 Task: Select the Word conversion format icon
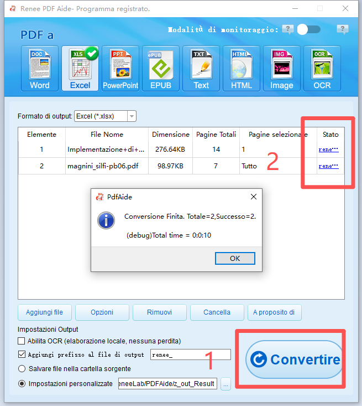click(39, 68)
